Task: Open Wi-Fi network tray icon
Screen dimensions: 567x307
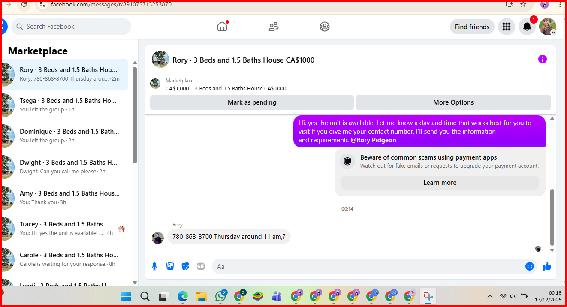Action: tap(504, 296)
